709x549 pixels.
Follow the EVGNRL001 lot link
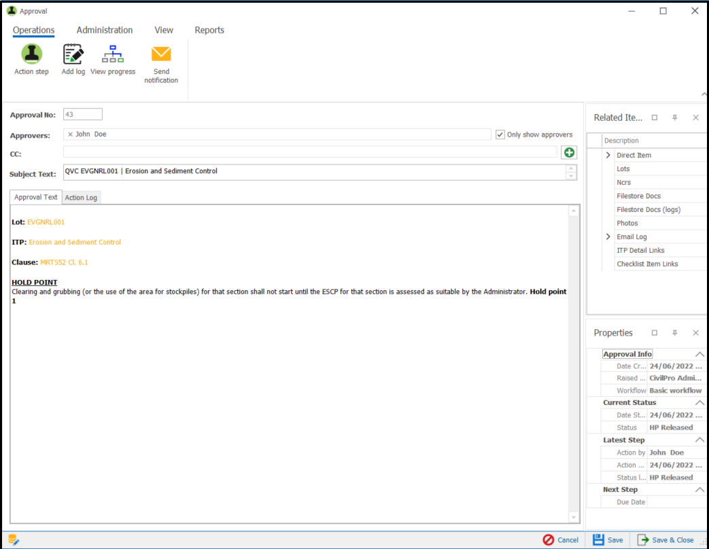[46, 222]
